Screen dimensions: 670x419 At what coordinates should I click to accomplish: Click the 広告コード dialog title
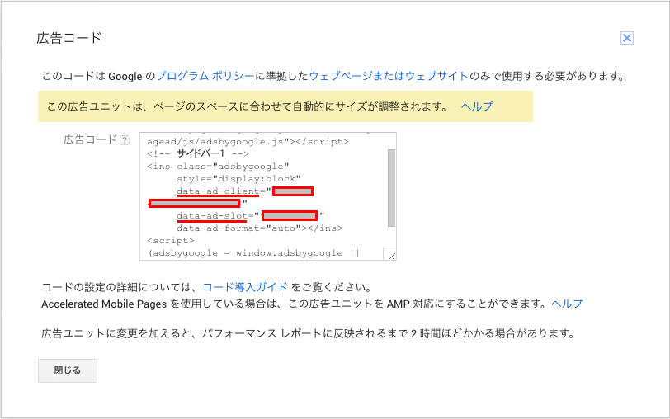(x=69, y=38)
